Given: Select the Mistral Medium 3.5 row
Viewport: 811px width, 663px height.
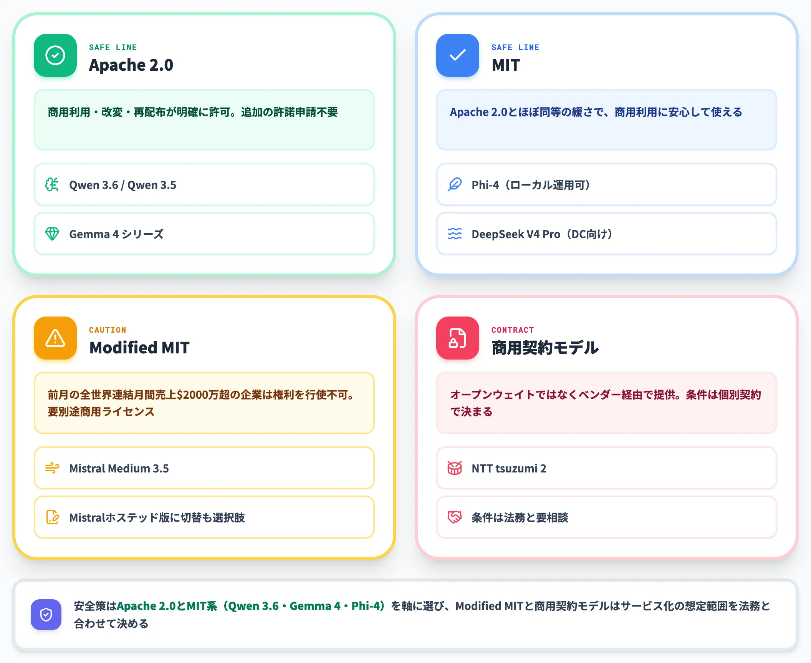Looking at the screenshot, I should (x=204, y=468).
